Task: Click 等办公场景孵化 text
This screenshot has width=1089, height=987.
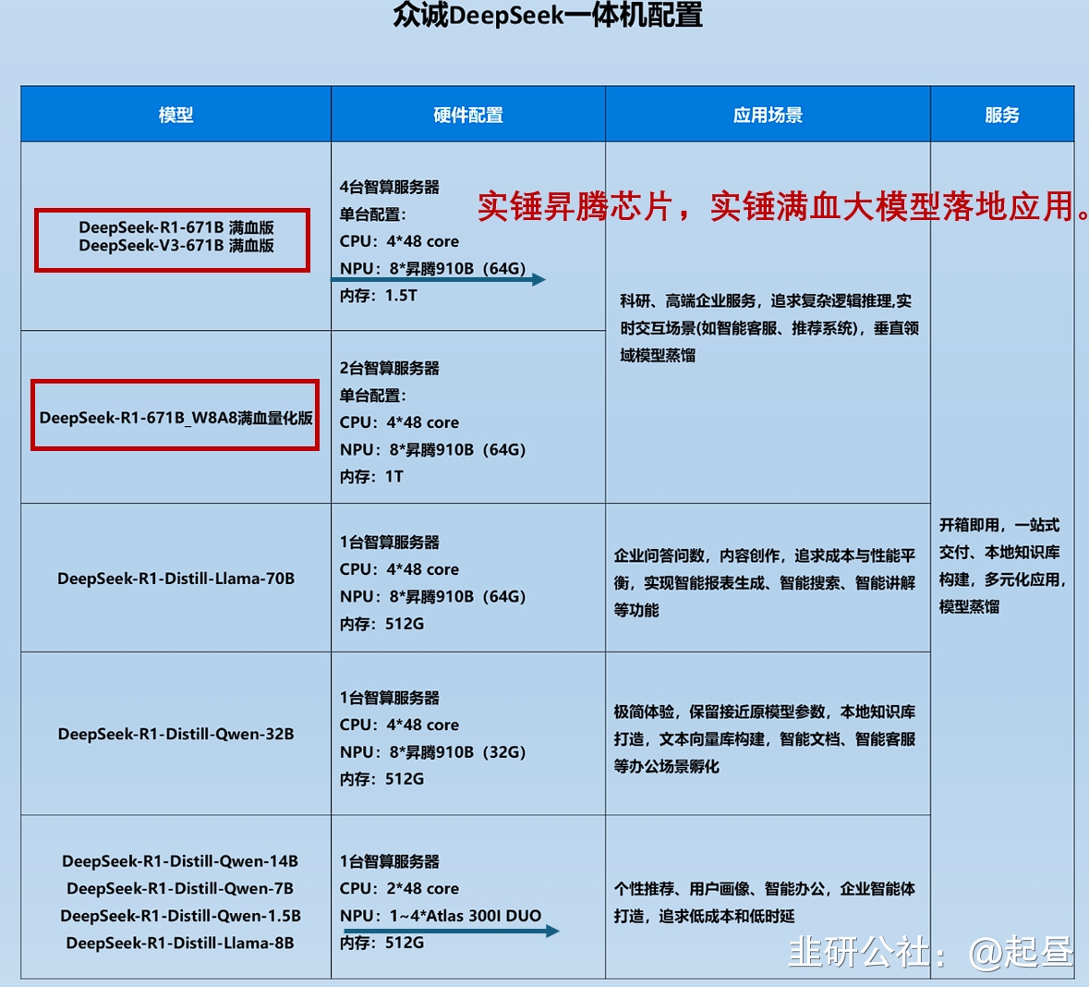Action: pos(666,766)
